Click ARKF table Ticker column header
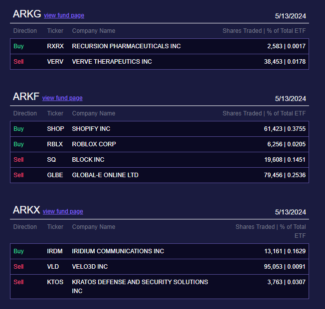Image resolution: width=325 pixels, height=309 pixels. 55,113
